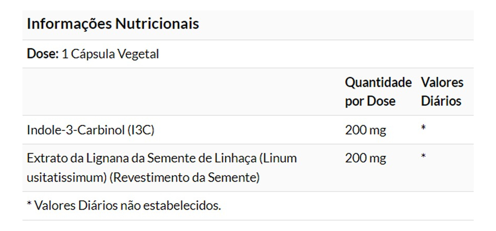496x231 pixels.
Task: Click the asterisk in the Indole-3-Carbinol row
Action: 424,128
